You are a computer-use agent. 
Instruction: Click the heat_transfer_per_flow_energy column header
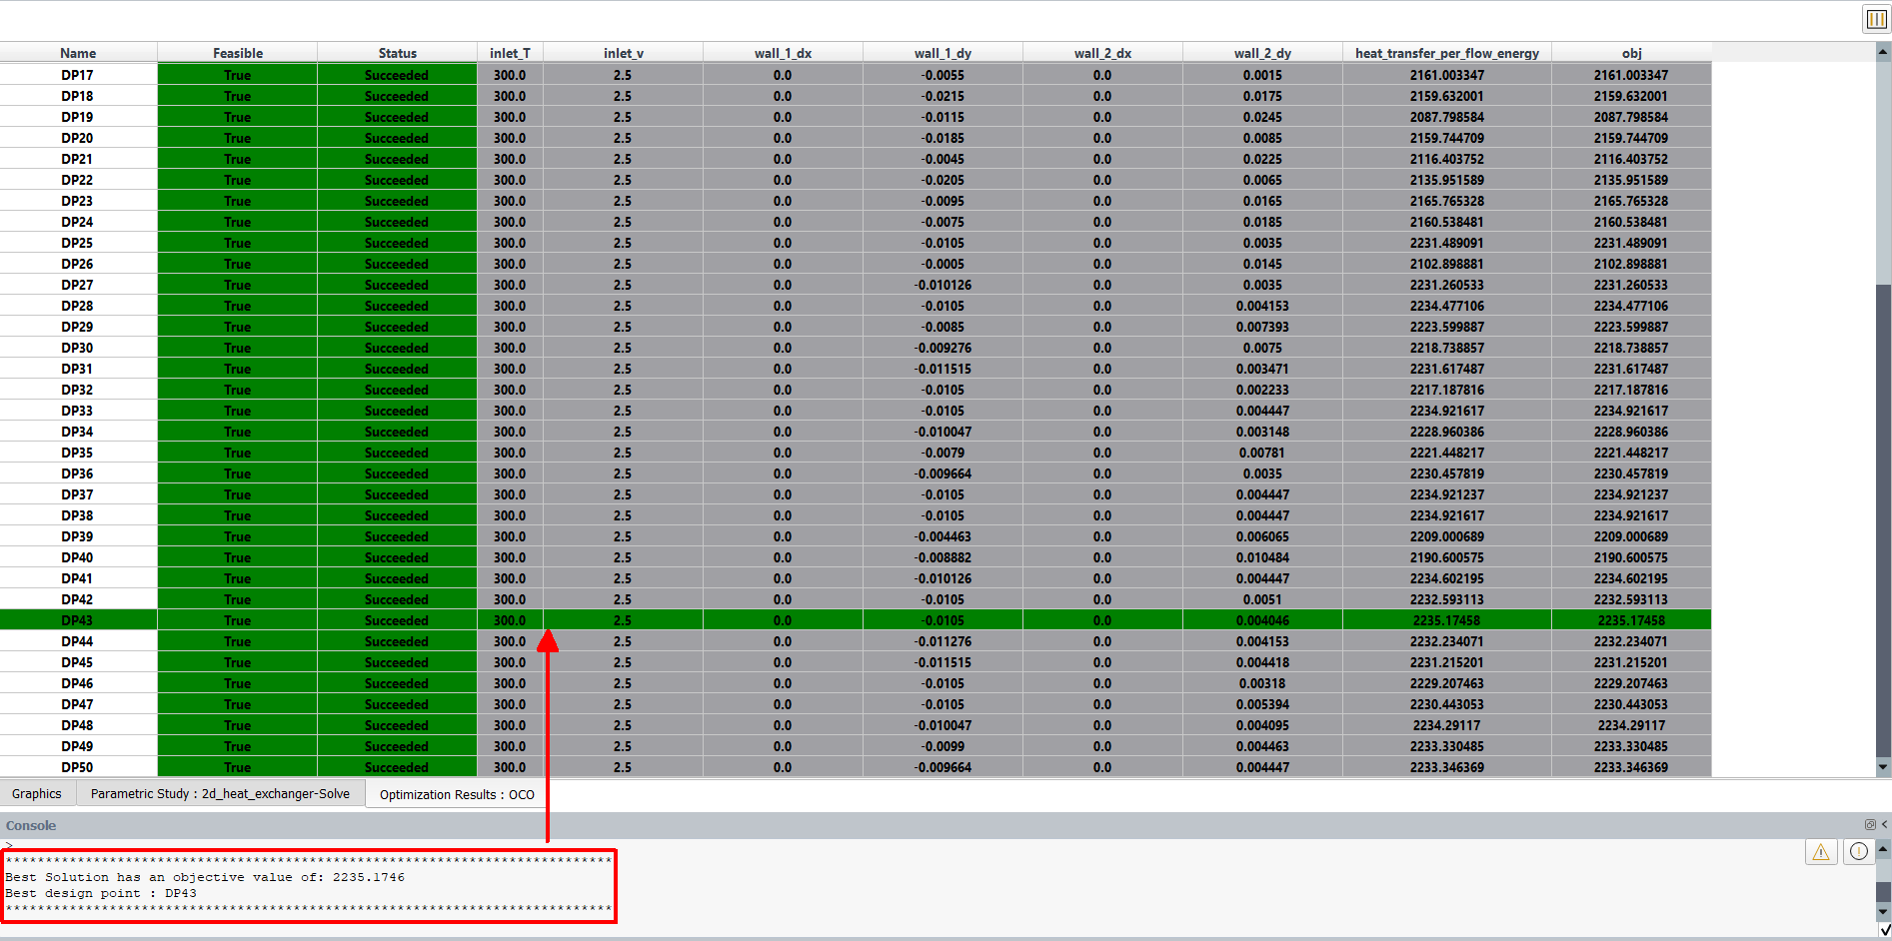[1446, 53]
